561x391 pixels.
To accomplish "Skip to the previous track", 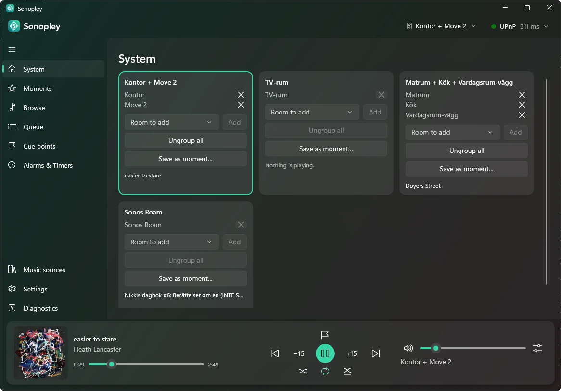I will (274, 353).
